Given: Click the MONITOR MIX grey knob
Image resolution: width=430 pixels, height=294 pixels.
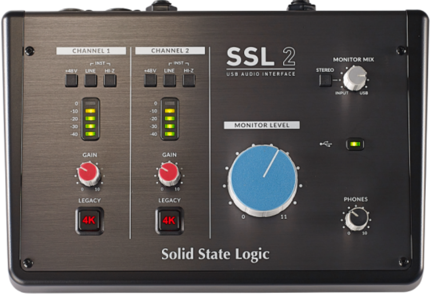Looking at the screenshot, I should (x=355, y=78).
